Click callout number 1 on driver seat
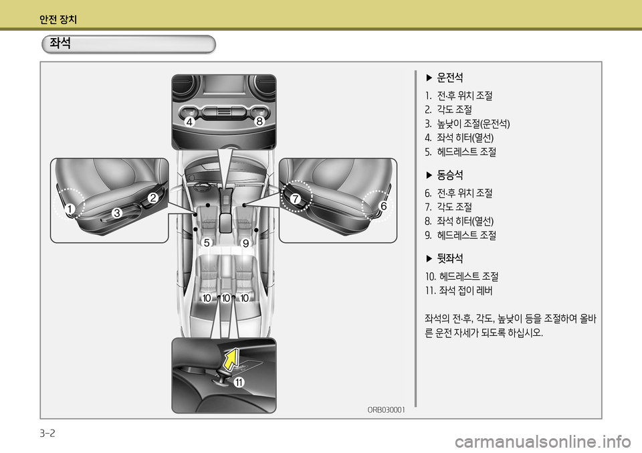This screenshot has height=453, width=642. pos(70,209)
